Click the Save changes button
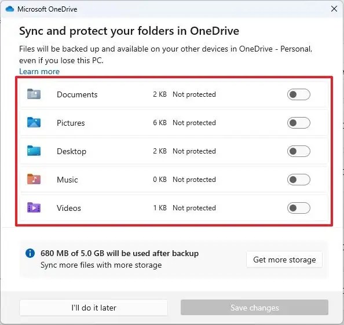344x325 pixels. [x=254, y=308]
